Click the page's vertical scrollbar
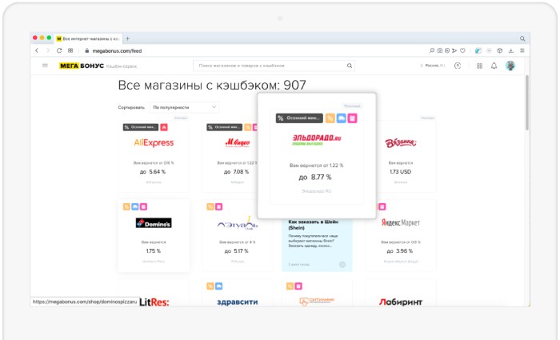Screen dimensions: 560x340 (x=526, y=102)
